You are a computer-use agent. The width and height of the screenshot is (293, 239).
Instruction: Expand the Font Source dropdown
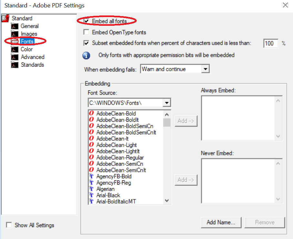[x=167, y=103]
